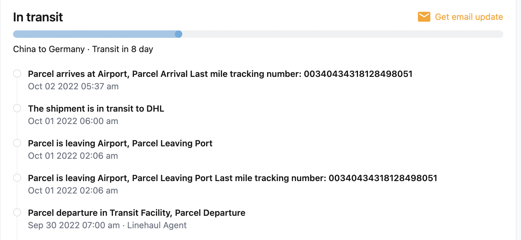
Task: Click the Oct 02 2022 05:37 am timestamp
Action: (x=73, y=86)
